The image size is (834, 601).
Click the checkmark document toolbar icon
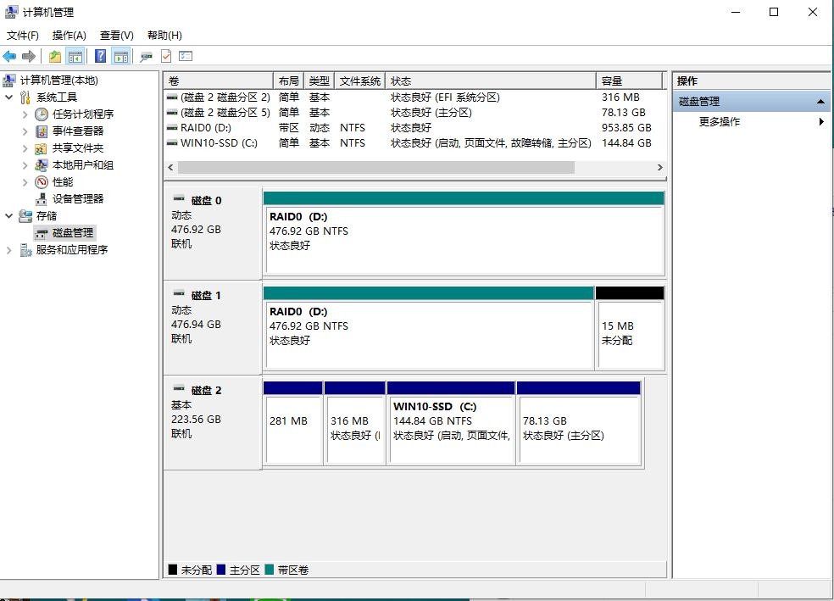(x=166, y=56)
